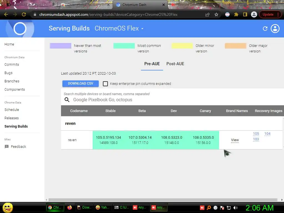The height and width of the screenshot is (213, 284).
Task: Click the search magnifier icon
Action: (x=67, y=100)
